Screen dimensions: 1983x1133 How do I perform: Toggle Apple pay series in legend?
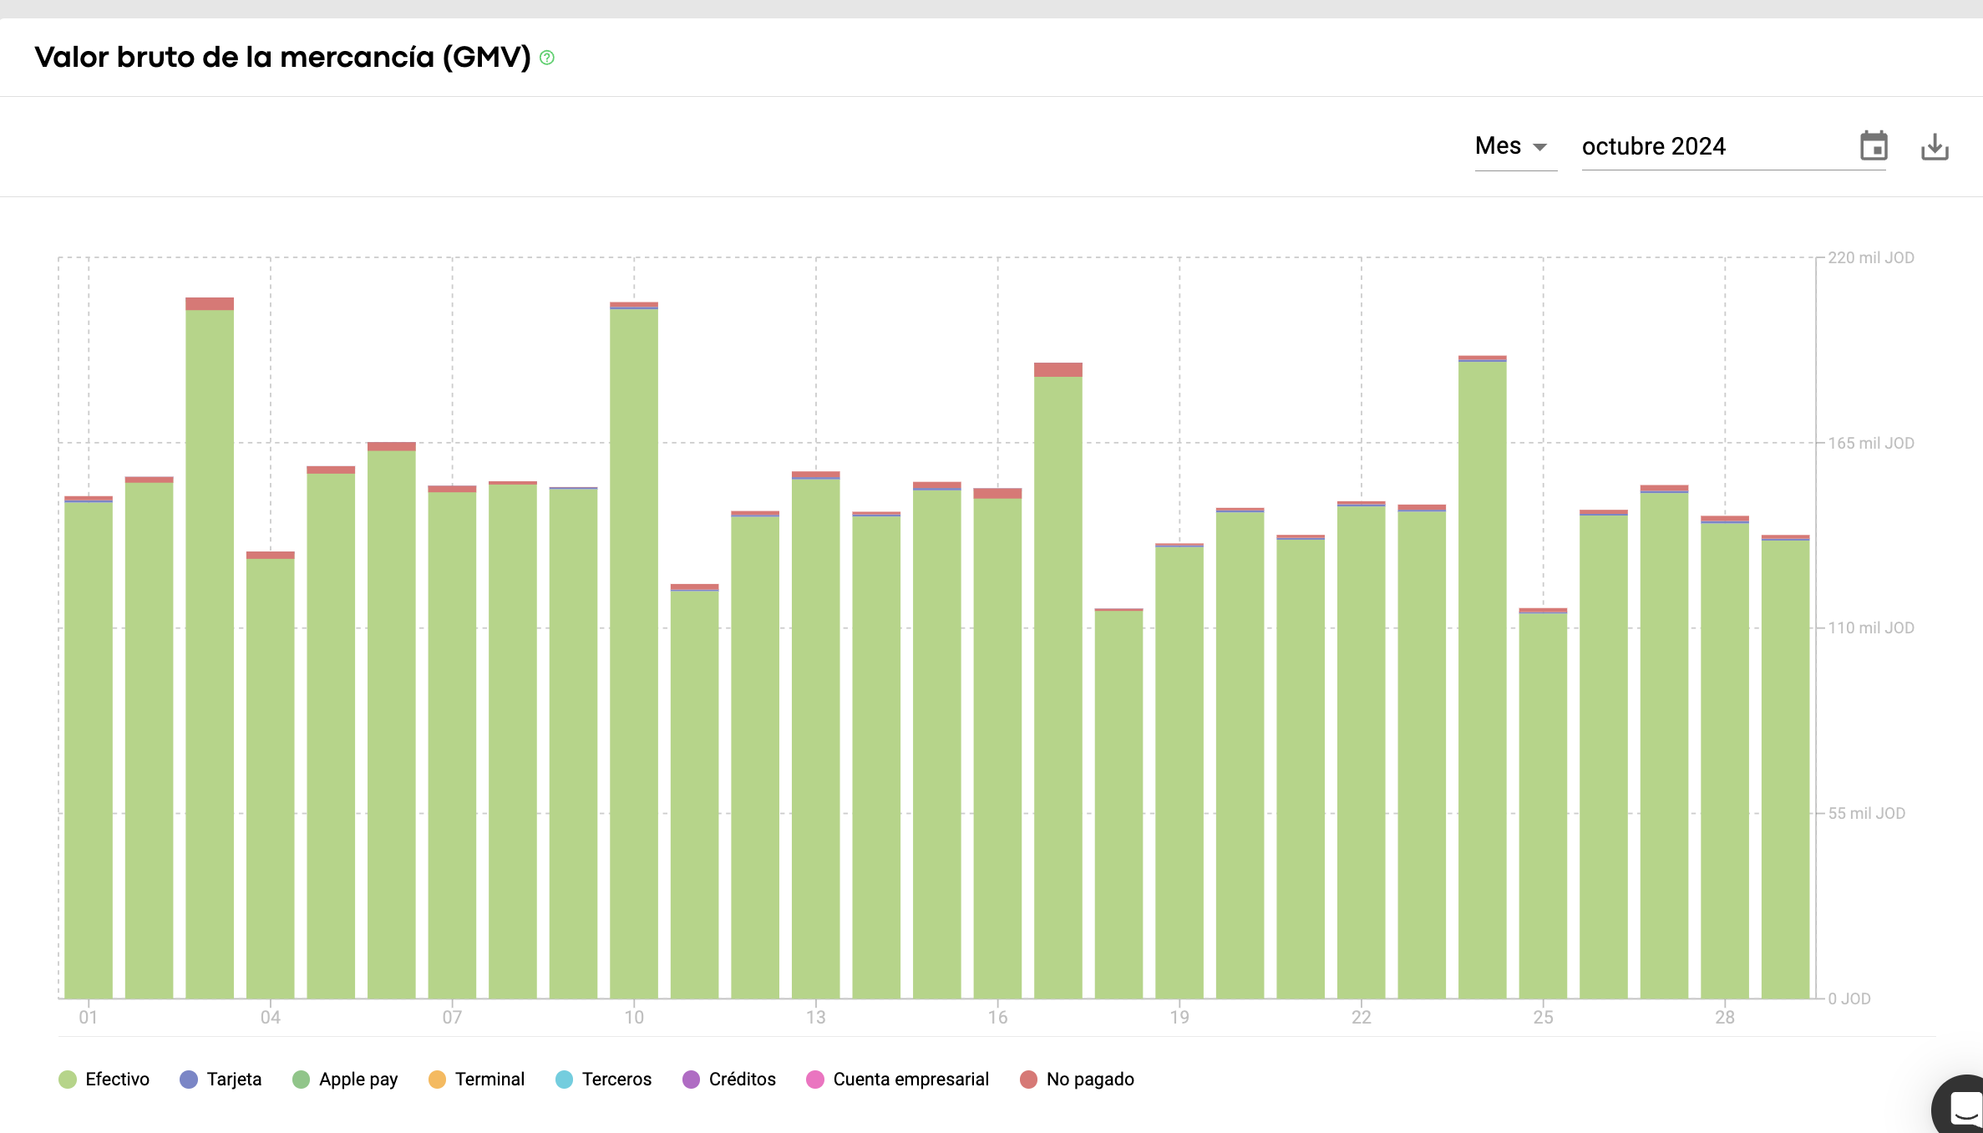click(x=358, y=1079)
